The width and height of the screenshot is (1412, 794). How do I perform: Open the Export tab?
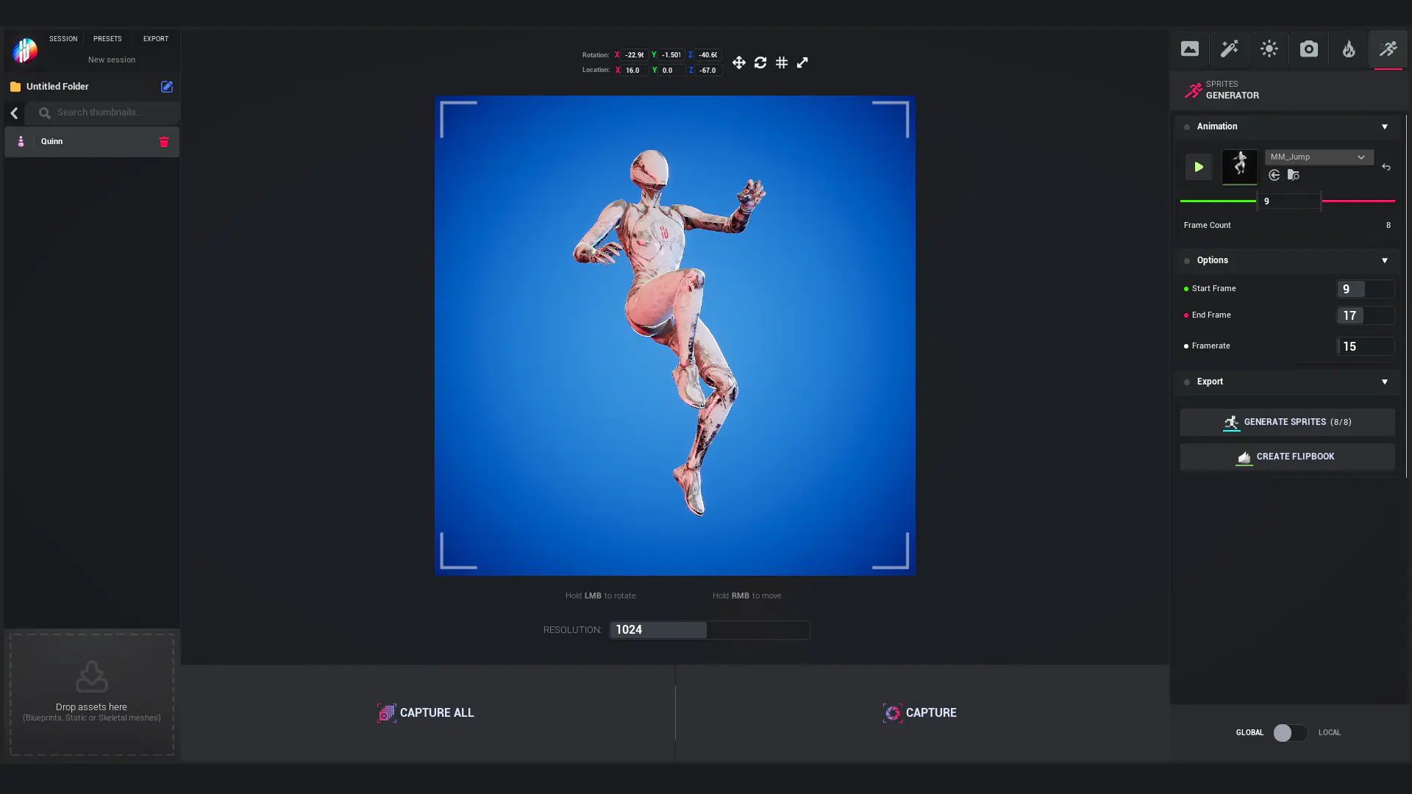tap(156, 39)
